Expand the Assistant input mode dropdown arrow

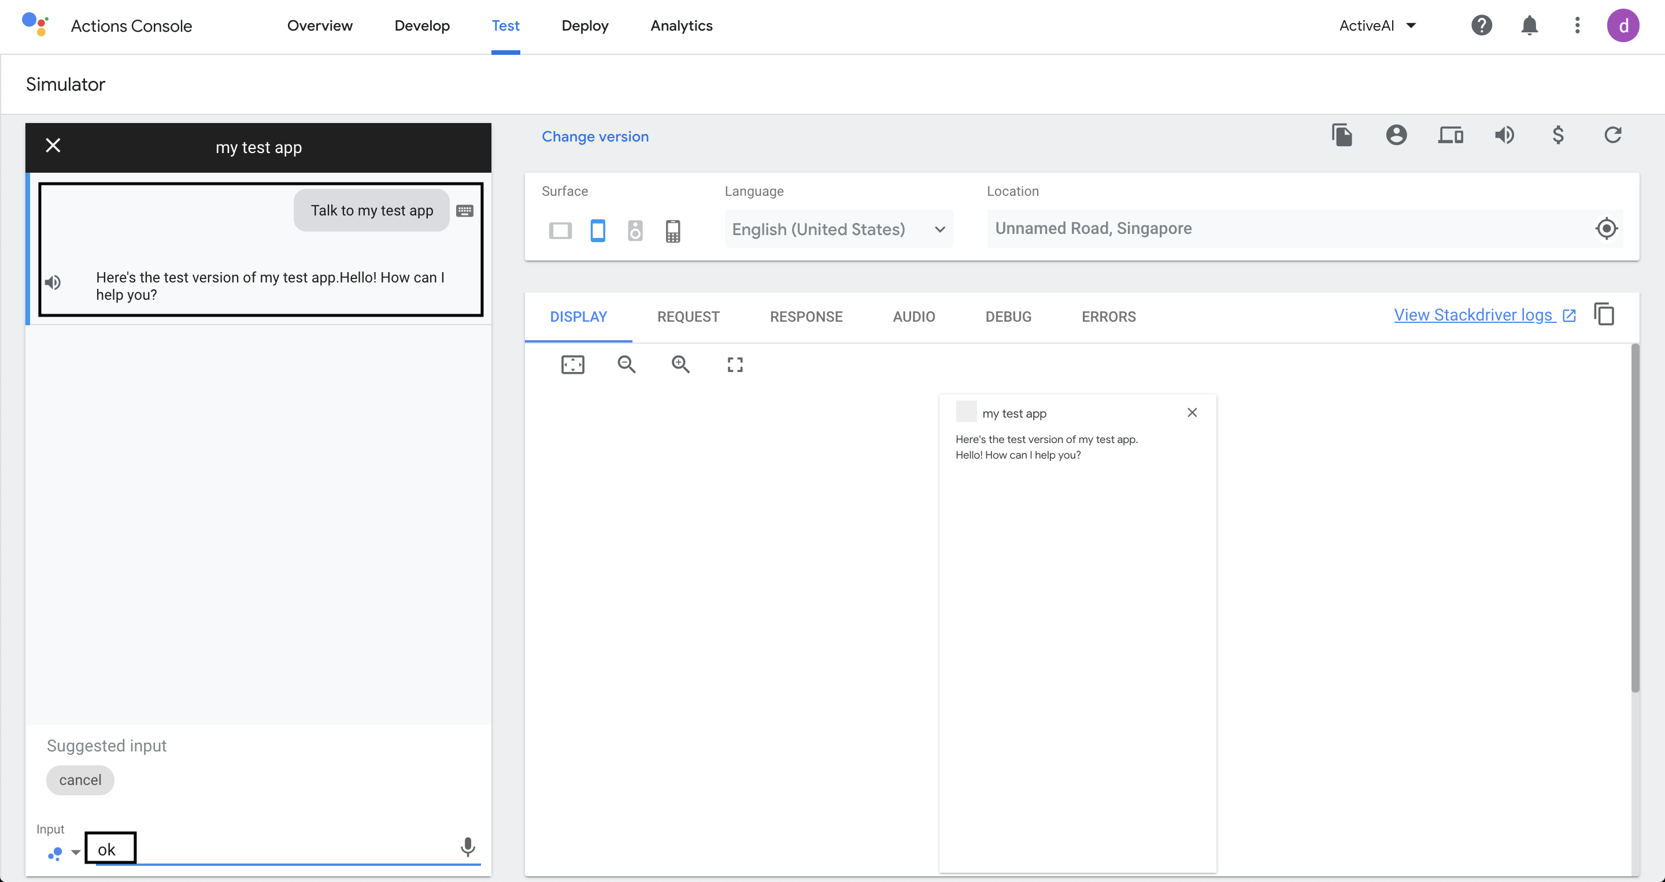(76, 853)
